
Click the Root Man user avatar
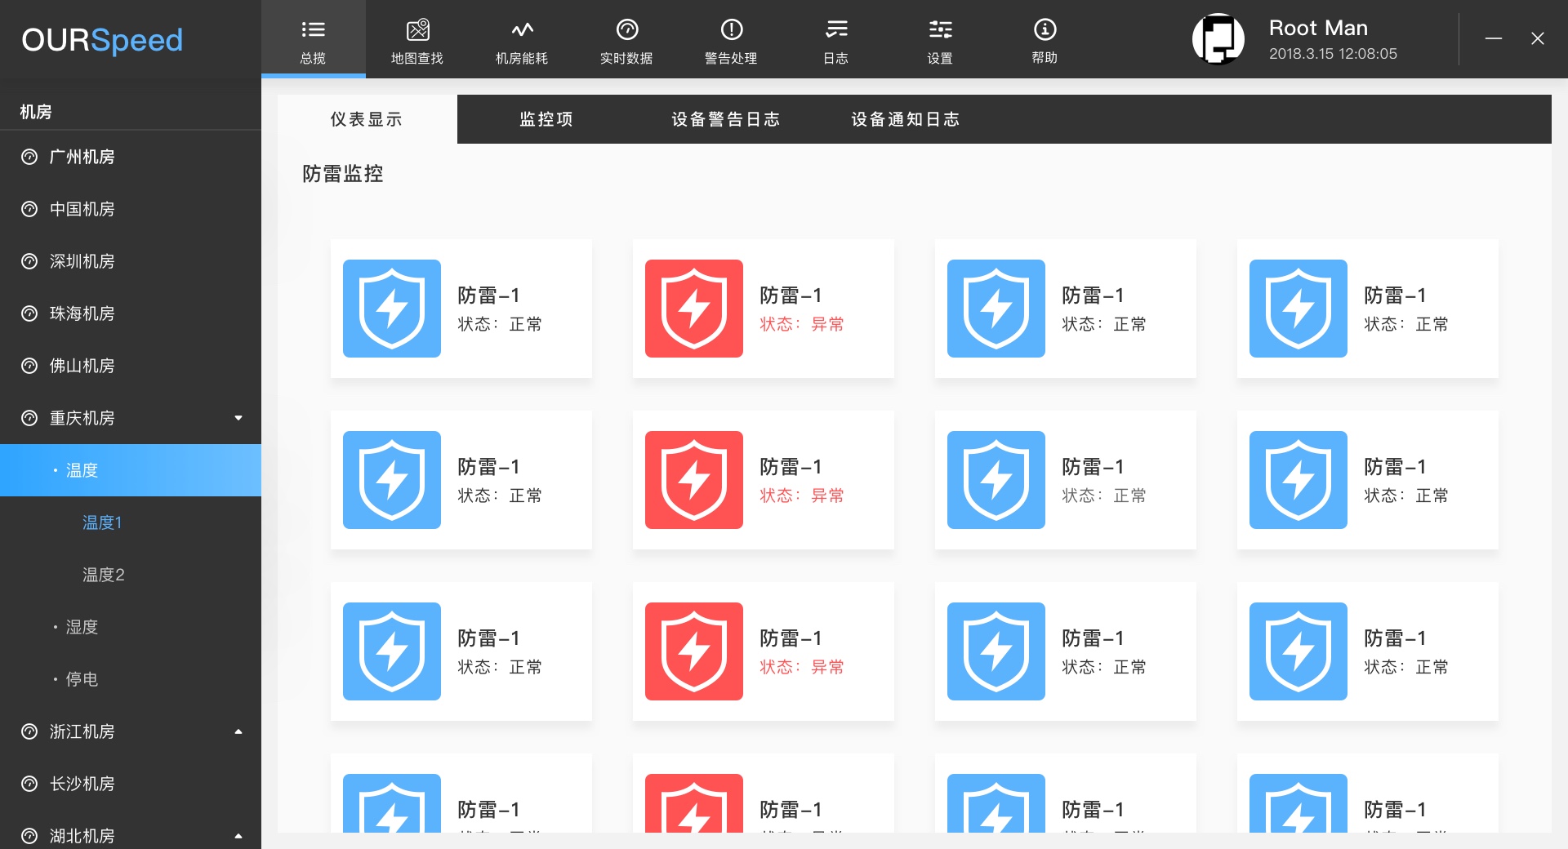(x=1218, y=38)
